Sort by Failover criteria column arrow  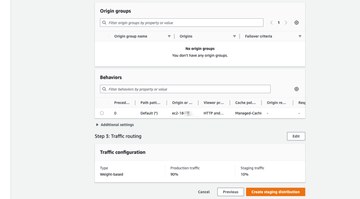pos(300,36)
